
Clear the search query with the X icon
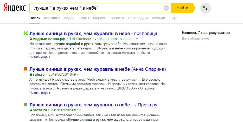click(166, 8)
